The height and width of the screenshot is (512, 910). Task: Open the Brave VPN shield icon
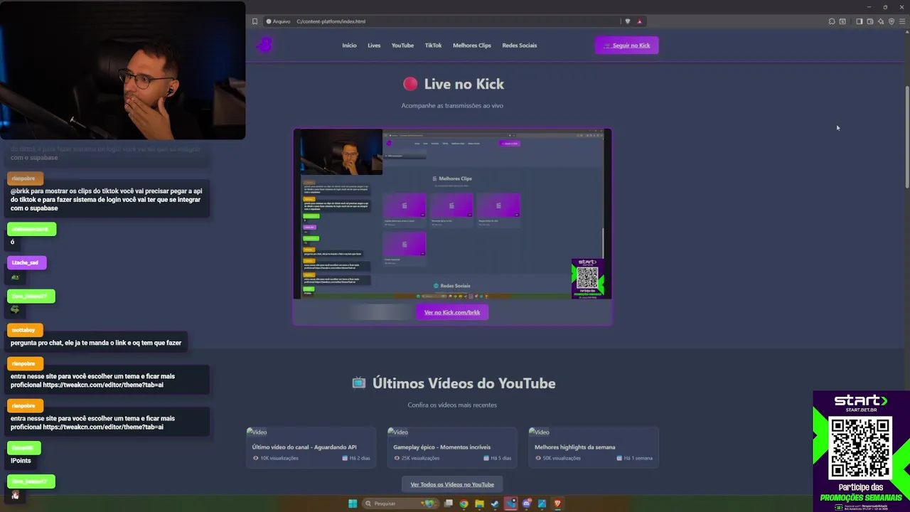[x=892, y=21]
